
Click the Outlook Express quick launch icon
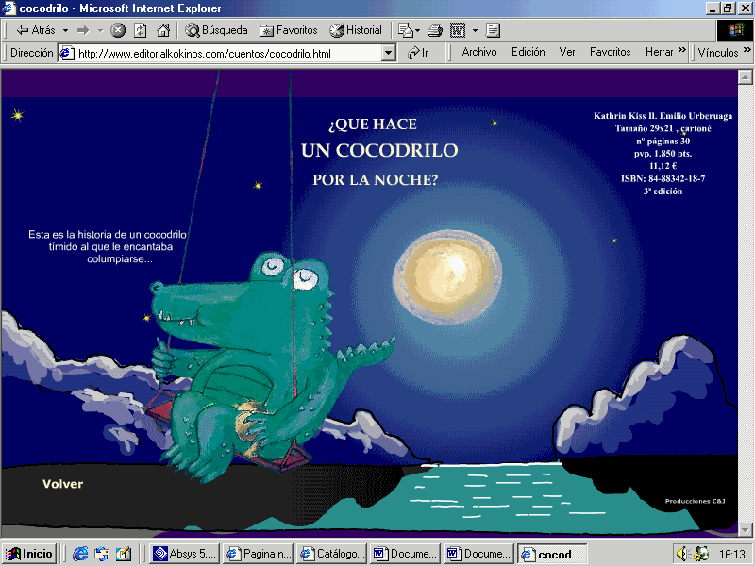(x=102, y=554)
